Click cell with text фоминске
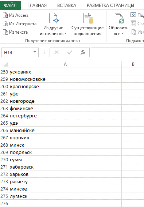Screen dimensions: 144x207 click(65, 108)
